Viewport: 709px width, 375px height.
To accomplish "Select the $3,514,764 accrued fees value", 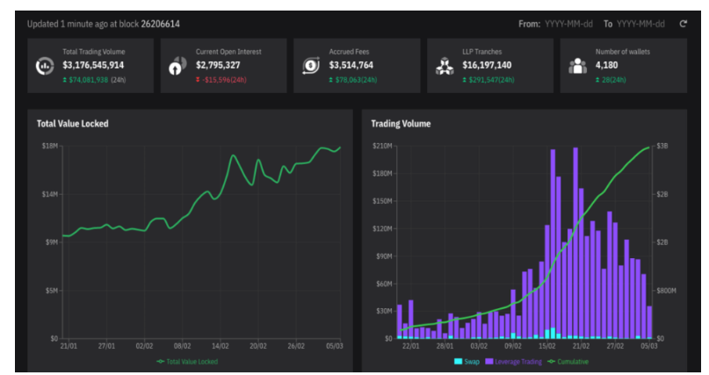I will point(351,65).
